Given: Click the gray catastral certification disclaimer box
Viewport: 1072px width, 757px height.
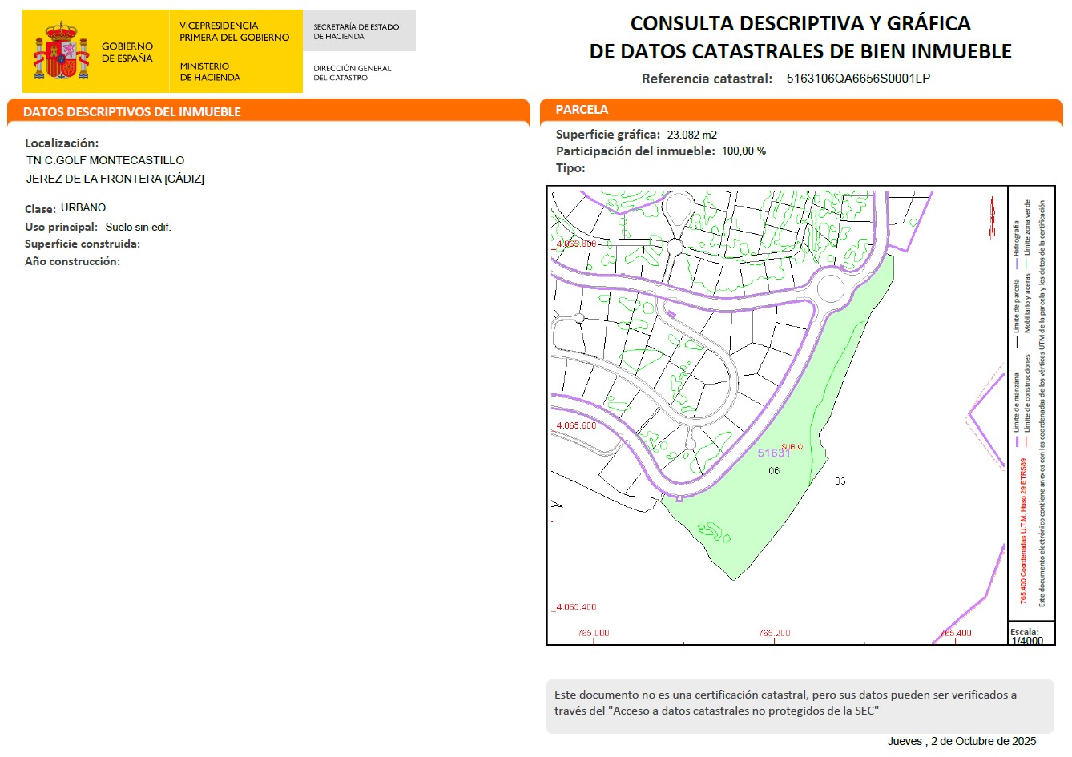Looking at the screenshot, I should click(800, 703).
